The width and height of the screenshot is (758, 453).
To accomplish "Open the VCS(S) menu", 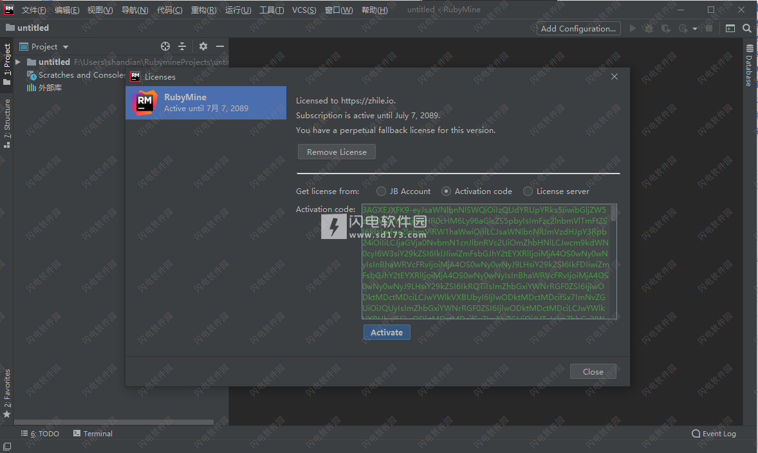I will 304,10.
